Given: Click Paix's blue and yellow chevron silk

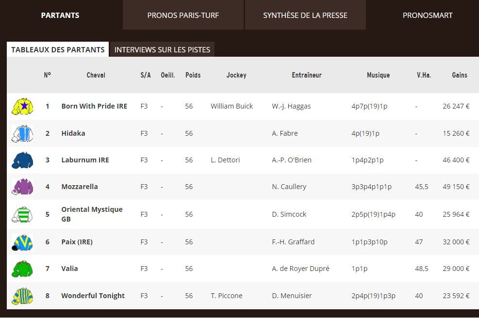Looking at the screenshot, I should (x=22, y=242).
